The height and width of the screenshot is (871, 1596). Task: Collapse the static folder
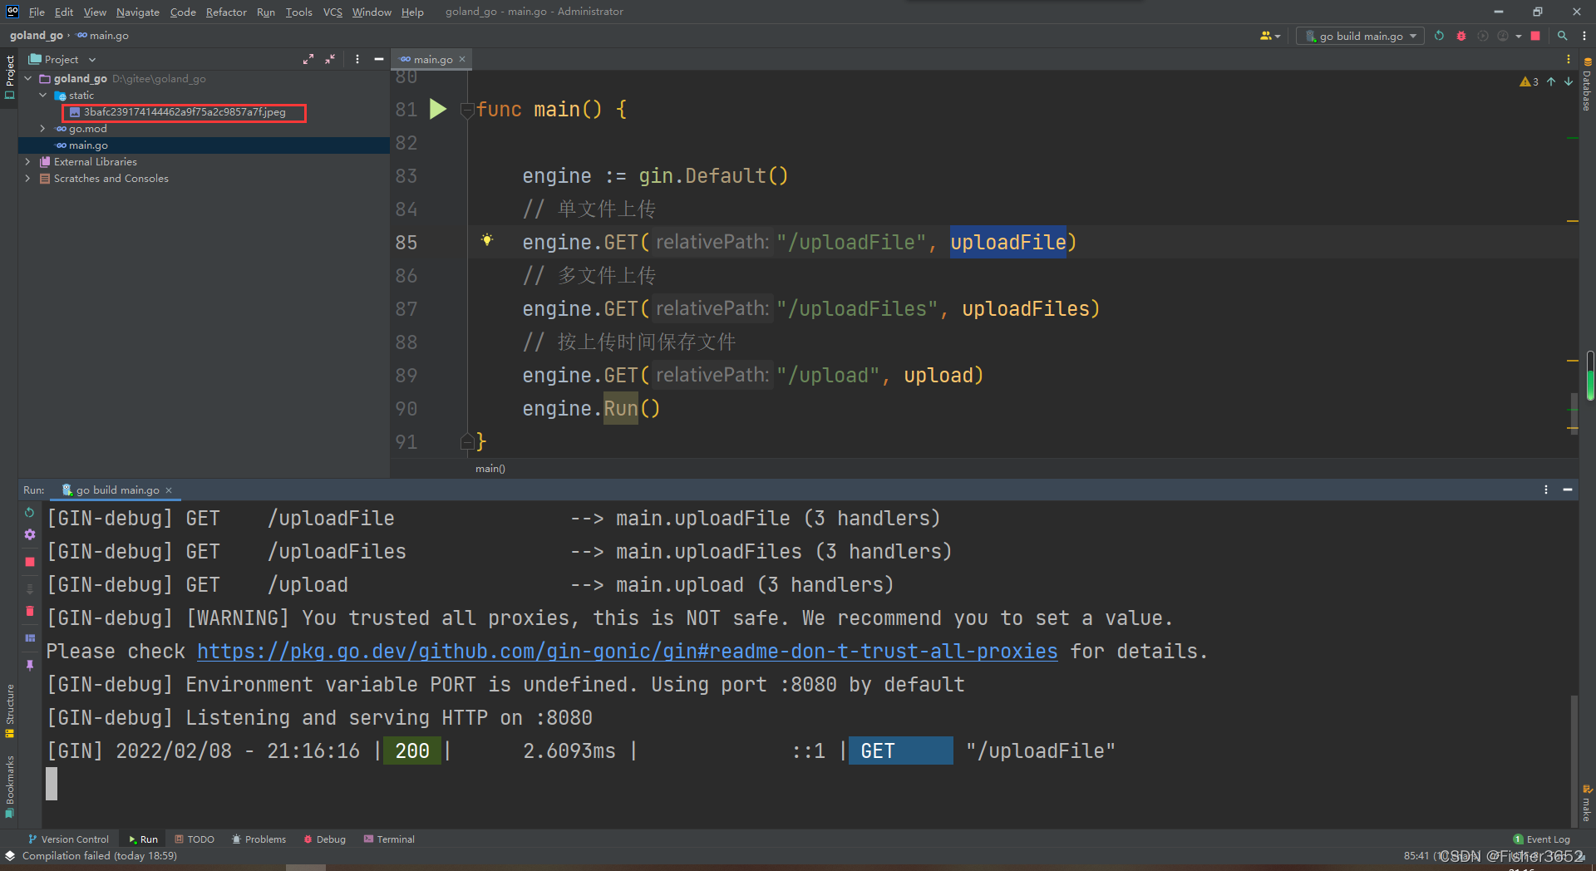[x=43, y=95]
